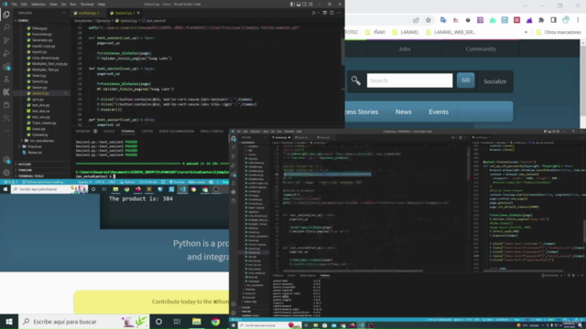Bookmark this page with star icon
Viewport: 586px width, 329px height.
click(x=429, y=20)
